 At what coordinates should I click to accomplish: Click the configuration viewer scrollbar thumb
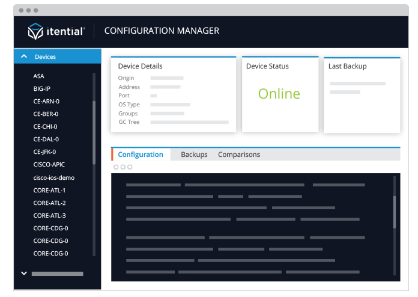(x=395, y=212)
